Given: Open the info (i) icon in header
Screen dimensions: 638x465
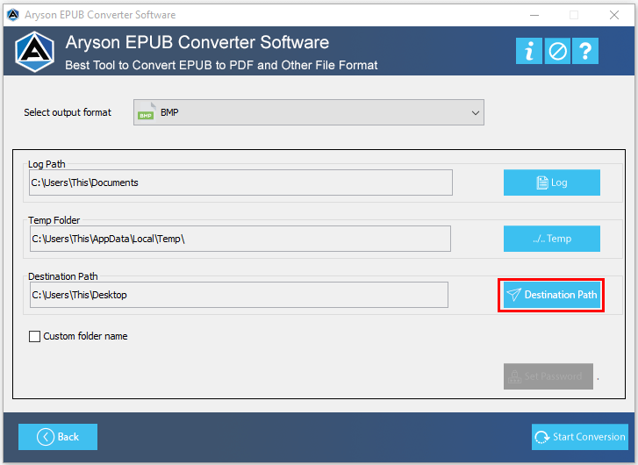Looking at the screenshot, I should (x=529, y=51).
